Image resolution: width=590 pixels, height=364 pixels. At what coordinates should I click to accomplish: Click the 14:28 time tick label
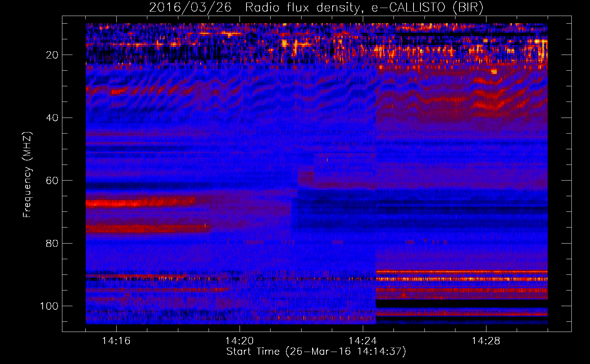click(486, 341)
